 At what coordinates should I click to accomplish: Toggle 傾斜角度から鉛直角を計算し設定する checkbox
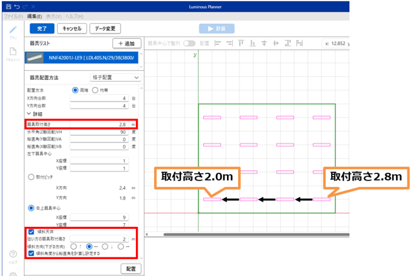click(30, 253)
